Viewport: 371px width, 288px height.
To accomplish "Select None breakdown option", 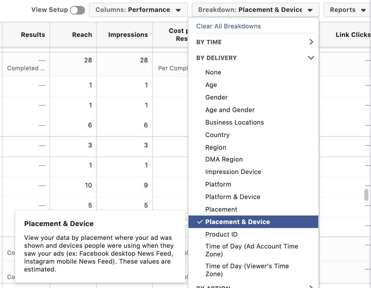I will [x=213, y=72].
